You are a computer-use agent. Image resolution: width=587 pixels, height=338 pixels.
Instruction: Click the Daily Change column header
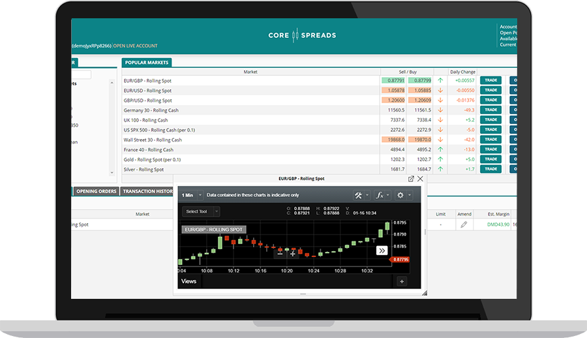tap(462, 72)
